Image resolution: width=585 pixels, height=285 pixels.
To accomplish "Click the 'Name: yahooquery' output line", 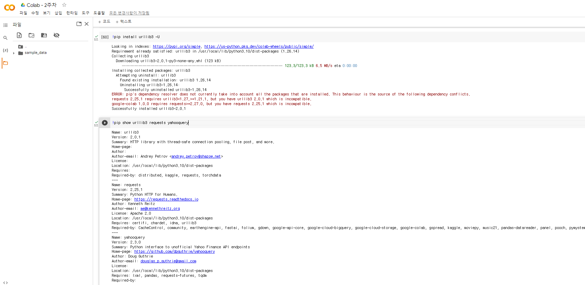I will (128, 238).
